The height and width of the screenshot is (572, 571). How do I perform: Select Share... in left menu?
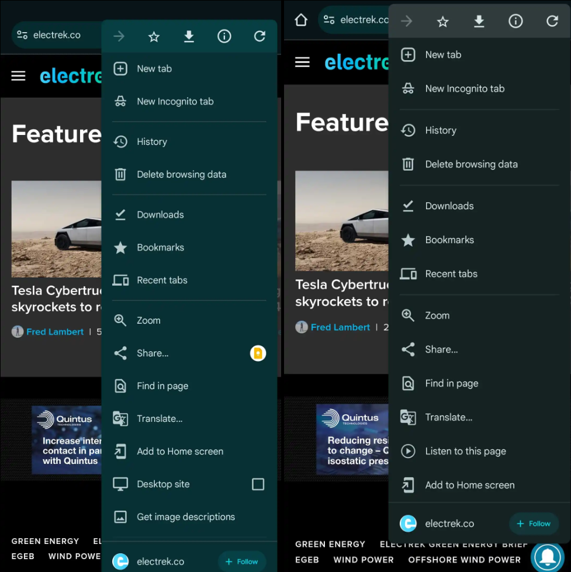click(175, 353)
